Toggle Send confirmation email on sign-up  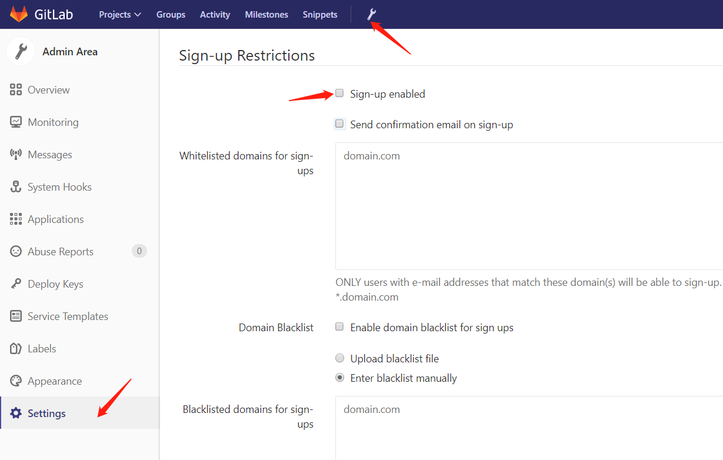pos(339,124)
